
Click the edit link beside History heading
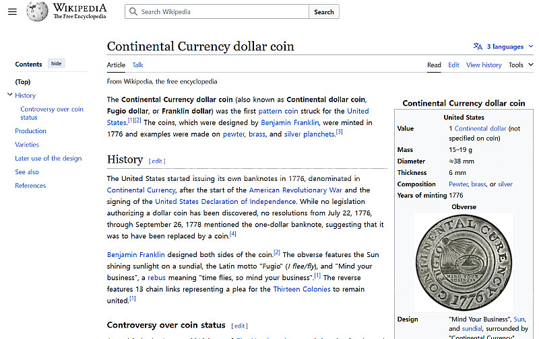(157, 161)
